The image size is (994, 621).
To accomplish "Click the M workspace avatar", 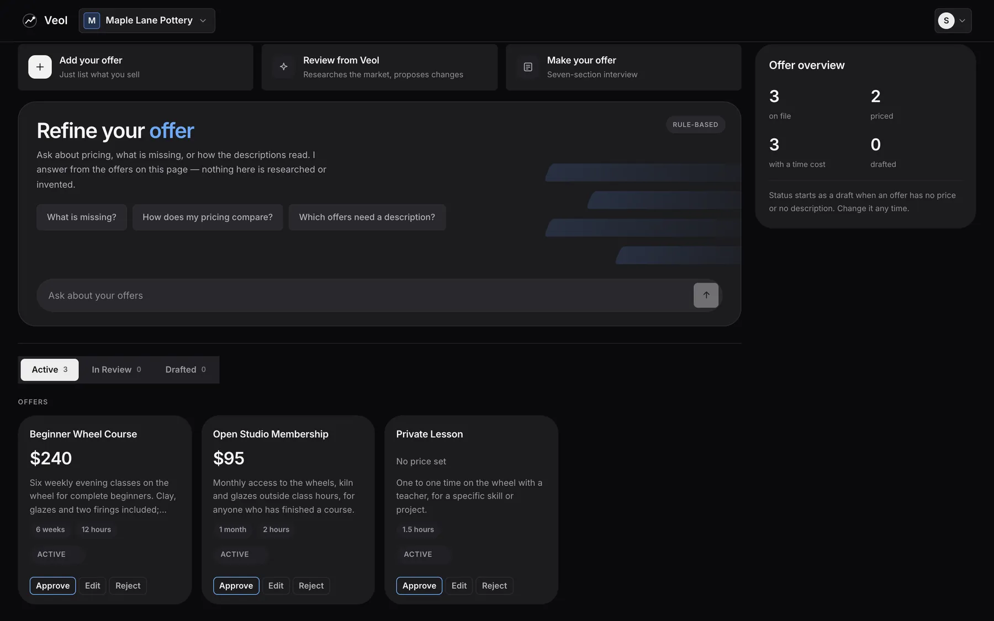I will point(92,20).
